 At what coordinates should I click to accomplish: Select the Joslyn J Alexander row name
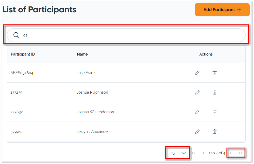coord(93,132)
